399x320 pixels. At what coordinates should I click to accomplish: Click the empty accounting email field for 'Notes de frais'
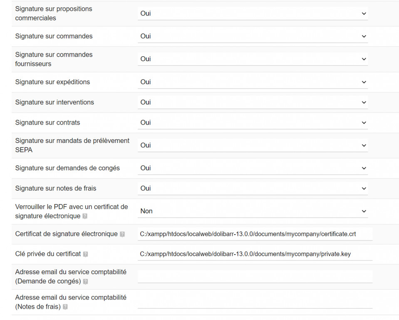(255, 302)
